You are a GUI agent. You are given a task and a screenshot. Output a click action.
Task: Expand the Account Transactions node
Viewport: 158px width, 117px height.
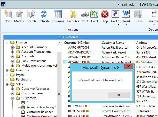tap(12, 52)
